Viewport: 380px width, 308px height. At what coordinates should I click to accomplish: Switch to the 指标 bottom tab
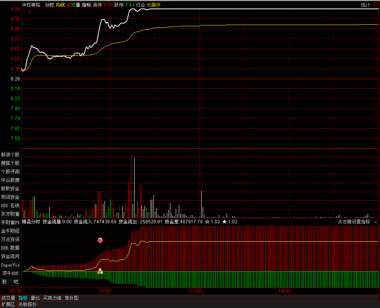click(x=23, y=298)
